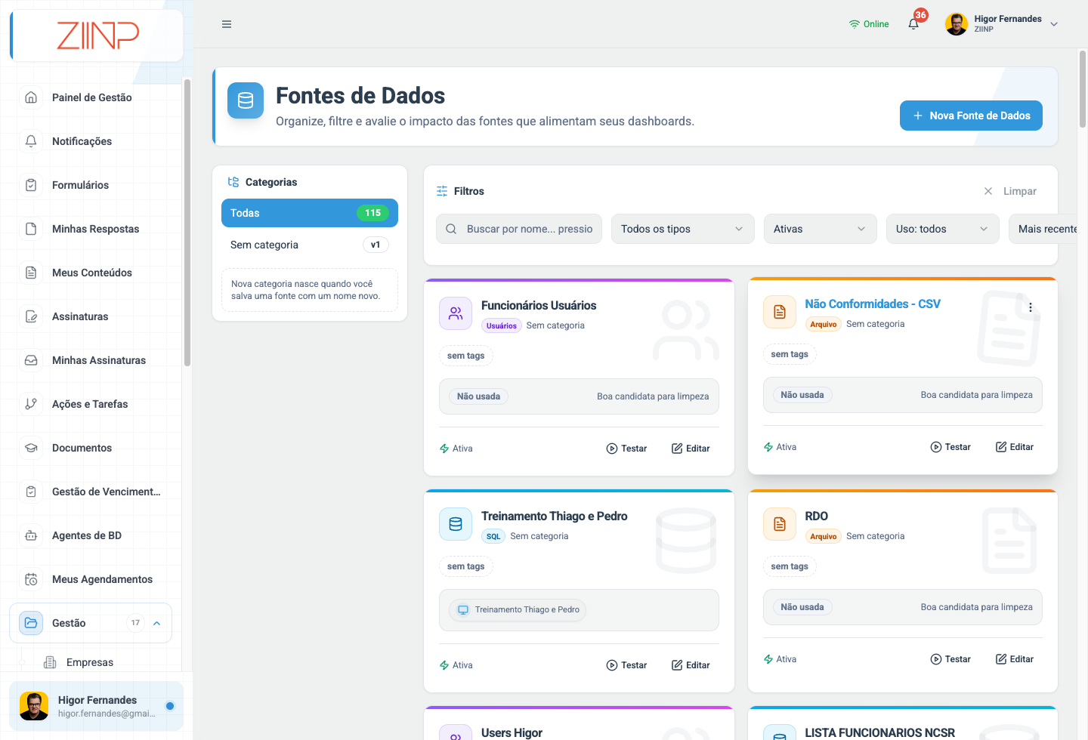1088x740 pixels.
Task: Click the Ações e Tarefas branch icon
Action: [31, 404]
